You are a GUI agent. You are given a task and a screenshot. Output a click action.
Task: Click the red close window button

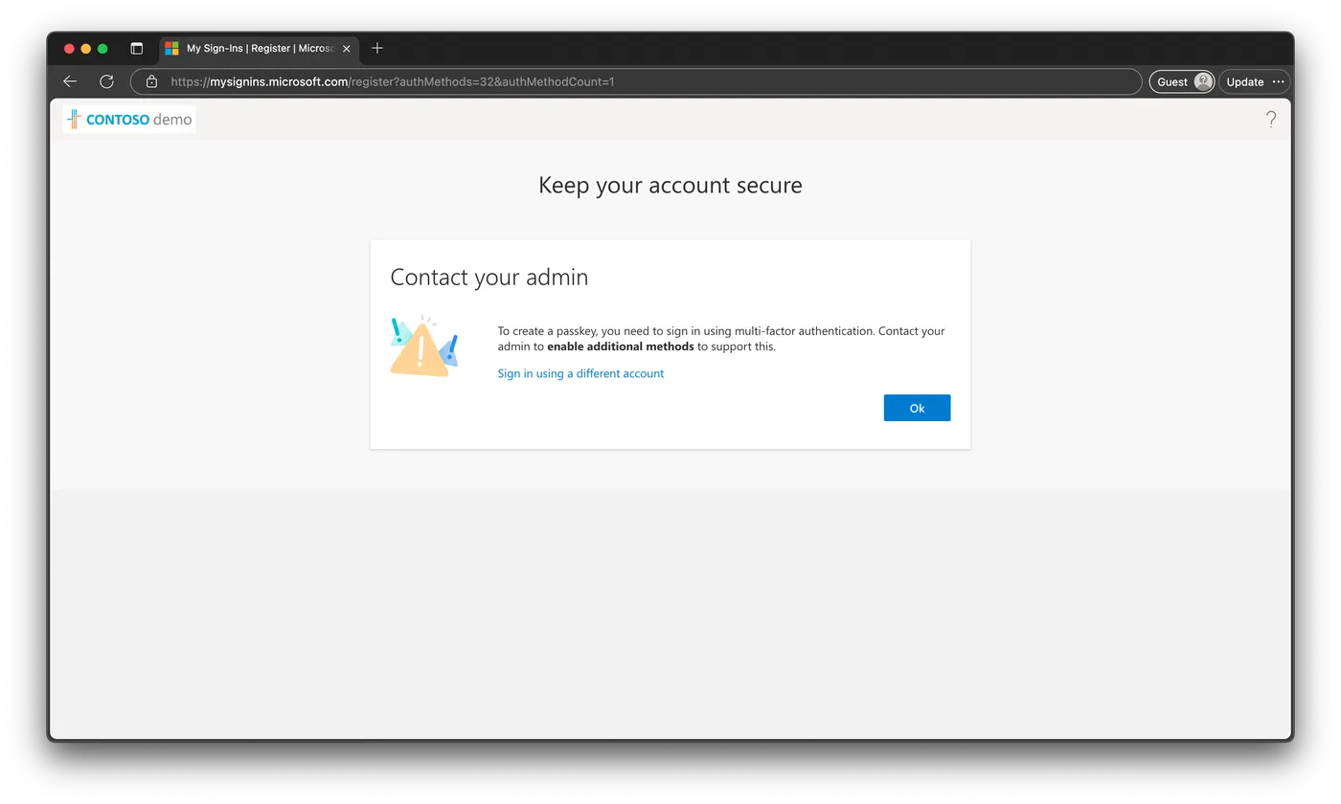(x=69, y=48)
